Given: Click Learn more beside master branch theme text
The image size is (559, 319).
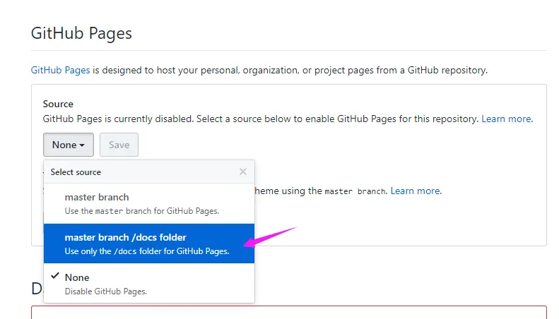Looking at the screenshot, I should coord(416,191).
